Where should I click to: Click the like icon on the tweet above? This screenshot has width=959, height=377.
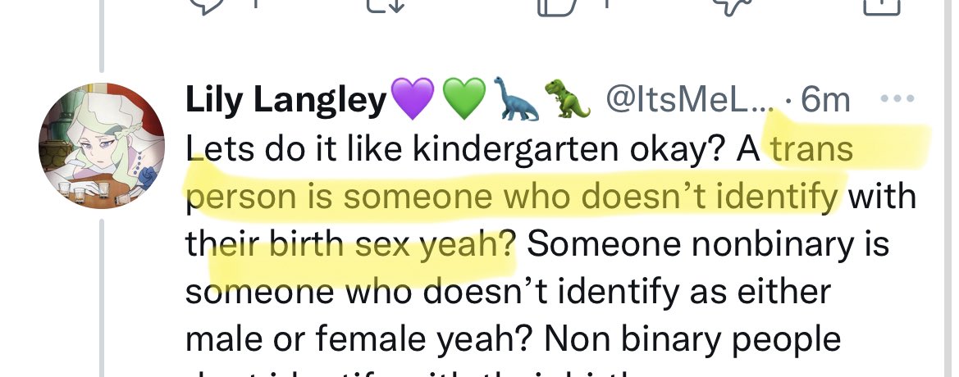pos(558,6)
